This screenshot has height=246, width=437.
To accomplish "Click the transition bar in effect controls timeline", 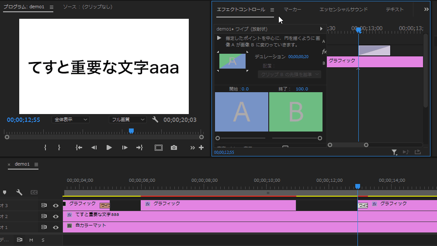I will pyautogui.click(x=375, y=50).
